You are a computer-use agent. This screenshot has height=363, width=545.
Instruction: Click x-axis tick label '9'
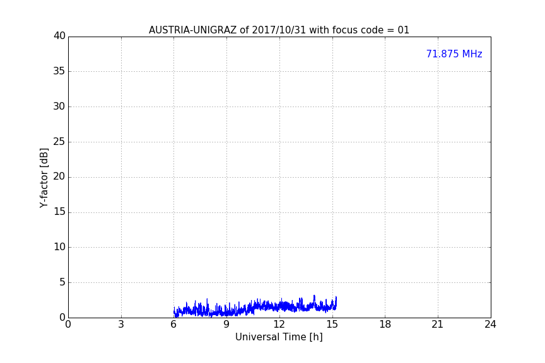click(226, 325)
